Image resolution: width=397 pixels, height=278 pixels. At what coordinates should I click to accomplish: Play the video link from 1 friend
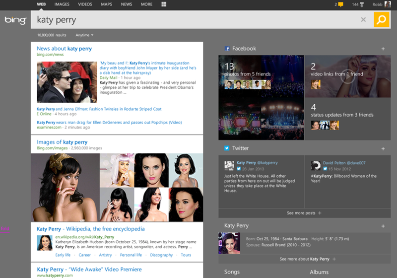click(x=348, y=76)
